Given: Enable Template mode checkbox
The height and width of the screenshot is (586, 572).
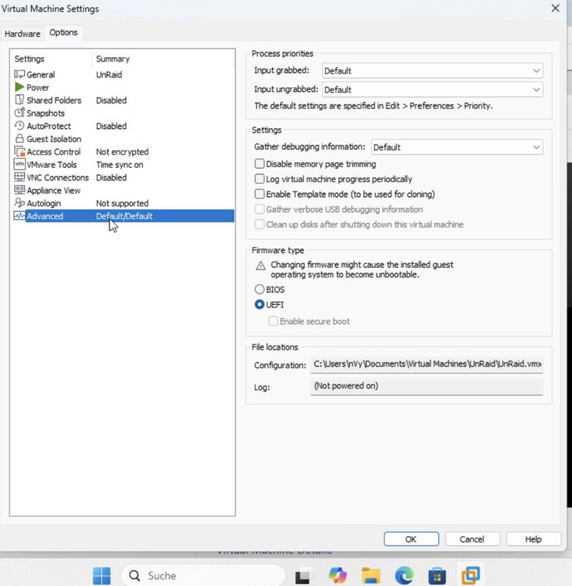Looking at the screenshot, I should (x=259, y=194).
